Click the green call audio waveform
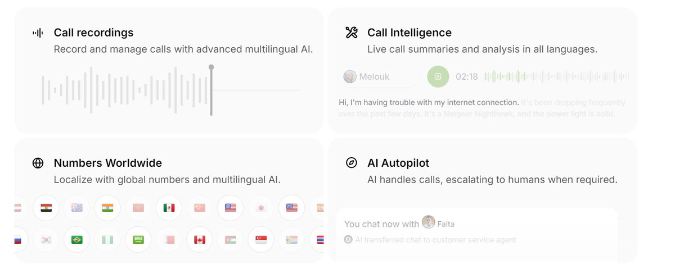Image resolution: width=675 pixels, height=274 pixels. 557,76
